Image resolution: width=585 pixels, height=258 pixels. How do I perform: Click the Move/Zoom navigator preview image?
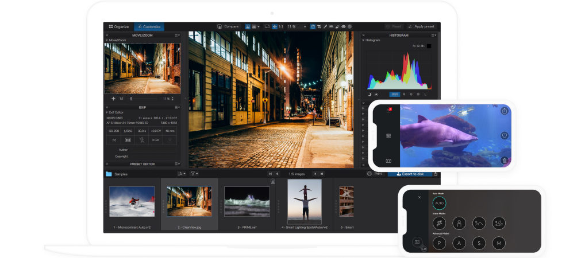point(143,68)
